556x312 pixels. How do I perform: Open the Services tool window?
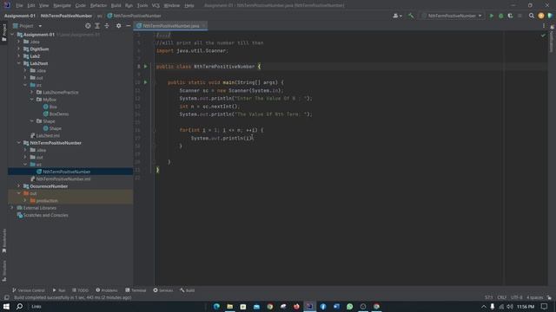[x=163, y=290]
